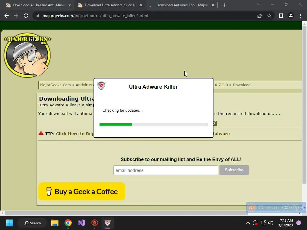Click the site lock icon in address bar

point(38,16)
